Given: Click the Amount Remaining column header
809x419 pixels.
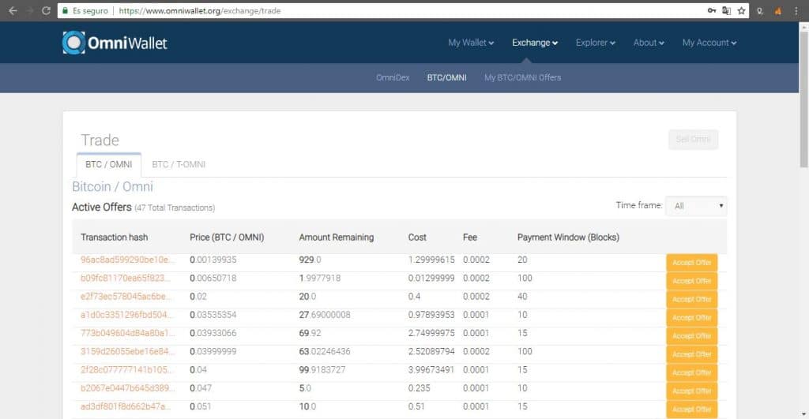Looking at the screenshot, I should pos(336,237).
